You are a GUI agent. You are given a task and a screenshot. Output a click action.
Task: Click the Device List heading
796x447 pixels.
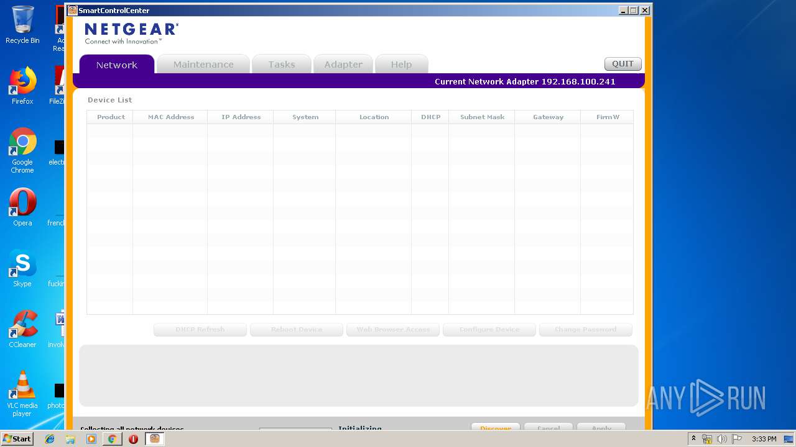point(110,100)
